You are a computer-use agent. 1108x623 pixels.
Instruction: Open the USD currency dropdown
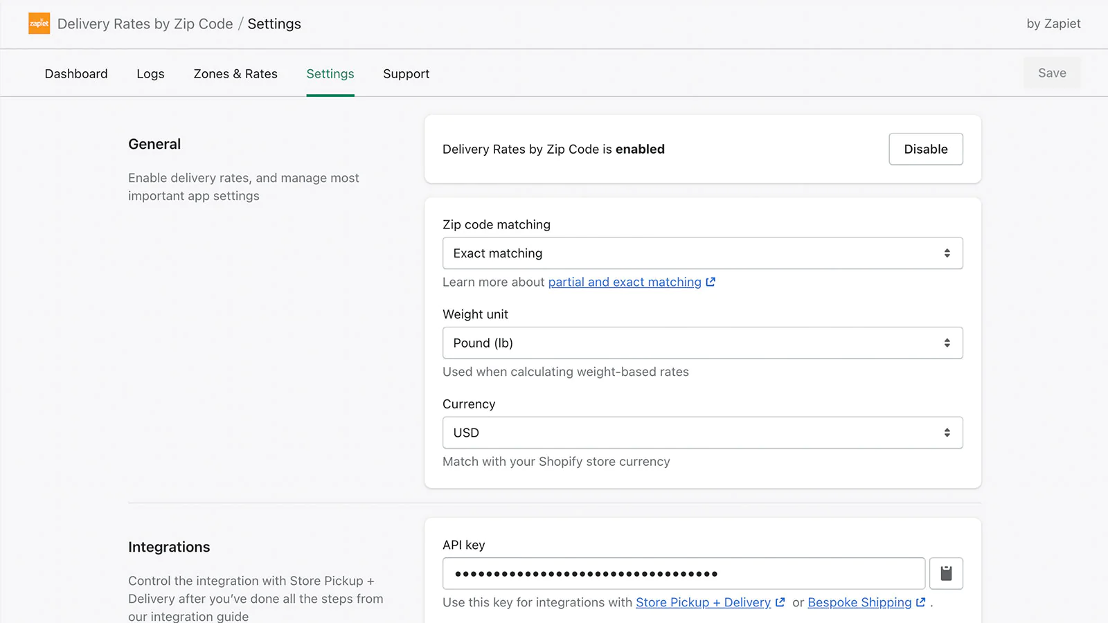(702, 433)
